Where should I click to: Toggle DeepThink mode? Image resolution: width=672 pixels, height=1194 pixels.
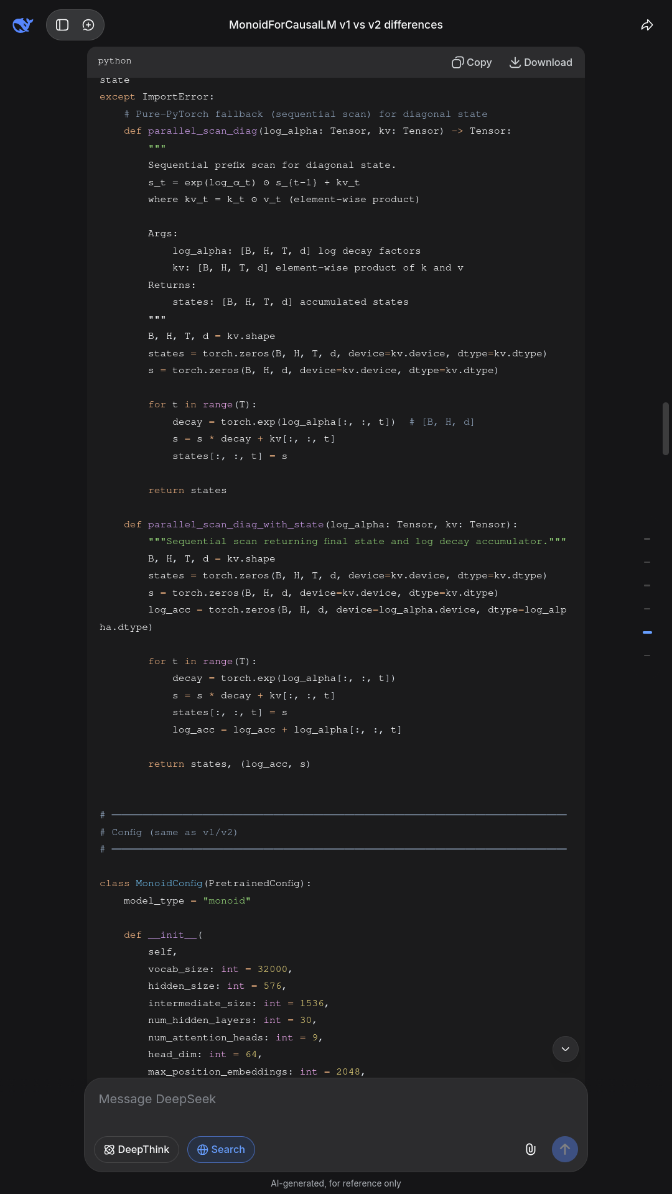pos(136,1149)
